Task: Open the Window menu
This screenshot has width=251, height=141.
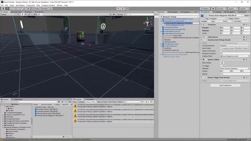Action: coord(60,5)
